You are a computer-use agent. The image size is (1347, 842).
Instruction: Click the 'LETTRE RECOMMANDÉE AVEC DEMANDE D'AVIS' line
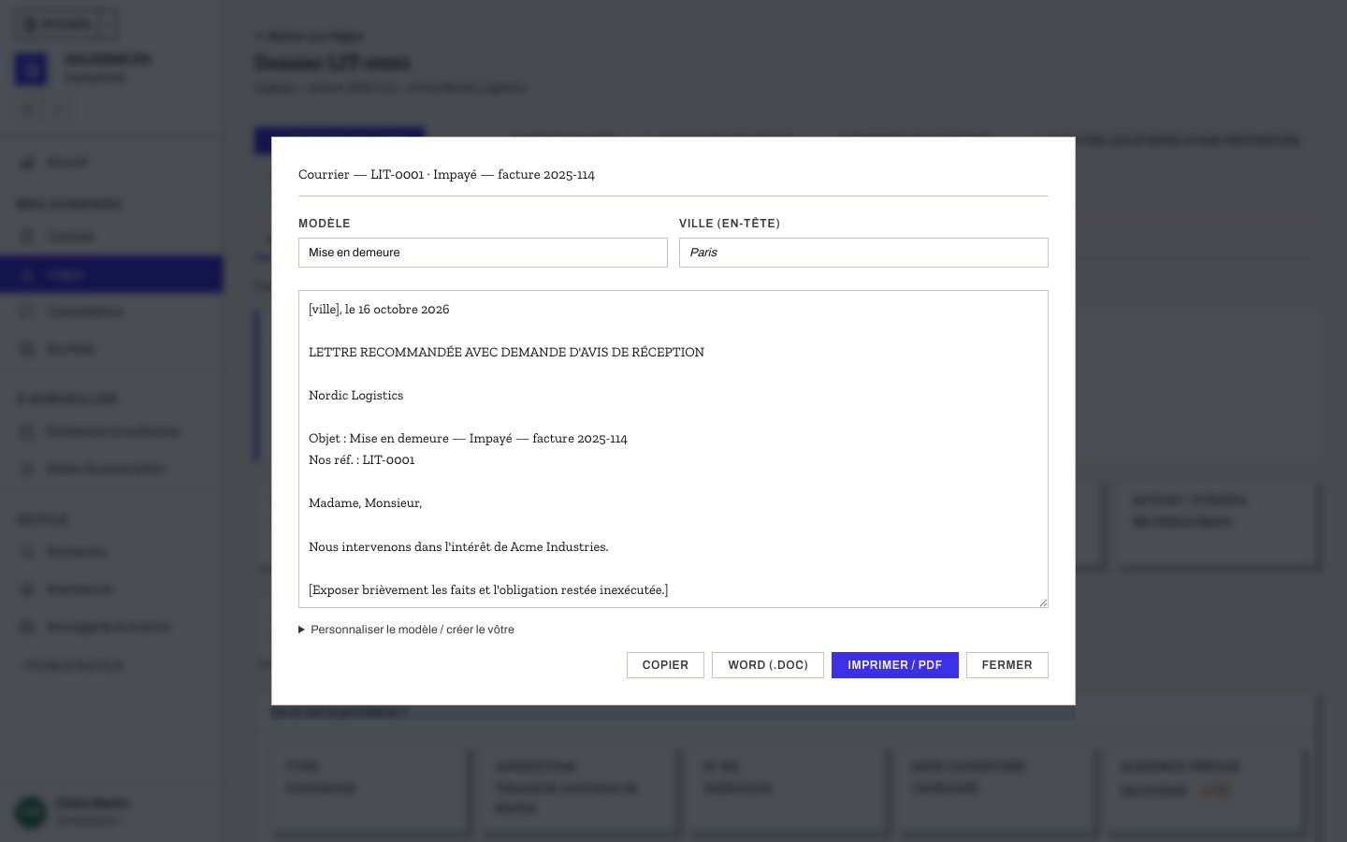coord(506,353)
